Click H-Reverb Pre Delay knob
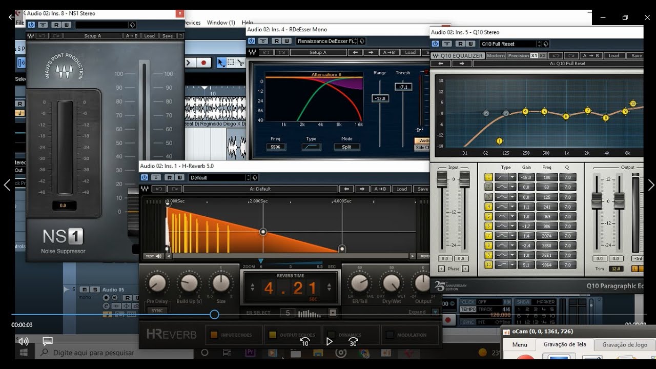Image resolution: width=656 pixels, height=369 pixels. (157, 283)
